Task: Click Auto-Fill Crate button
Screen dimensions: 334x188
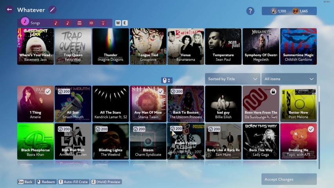Action: pos(73,182)
